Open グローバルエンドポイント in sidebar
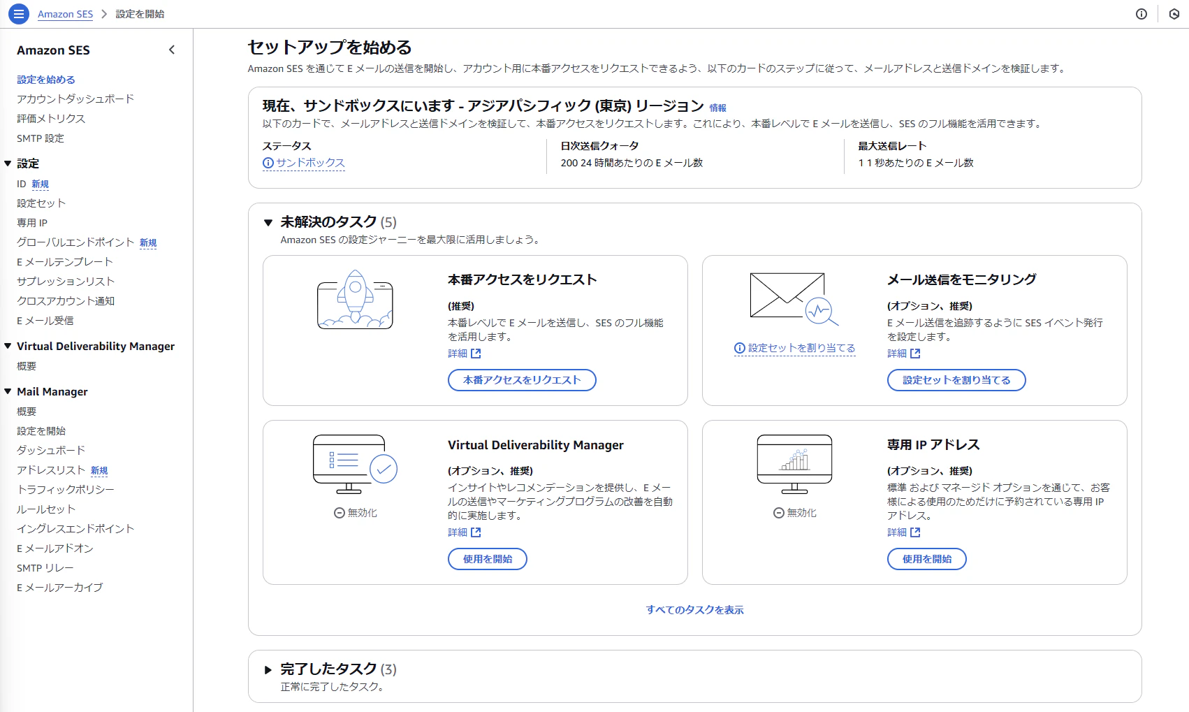The image size is (1189, 712). click(75, 242)
